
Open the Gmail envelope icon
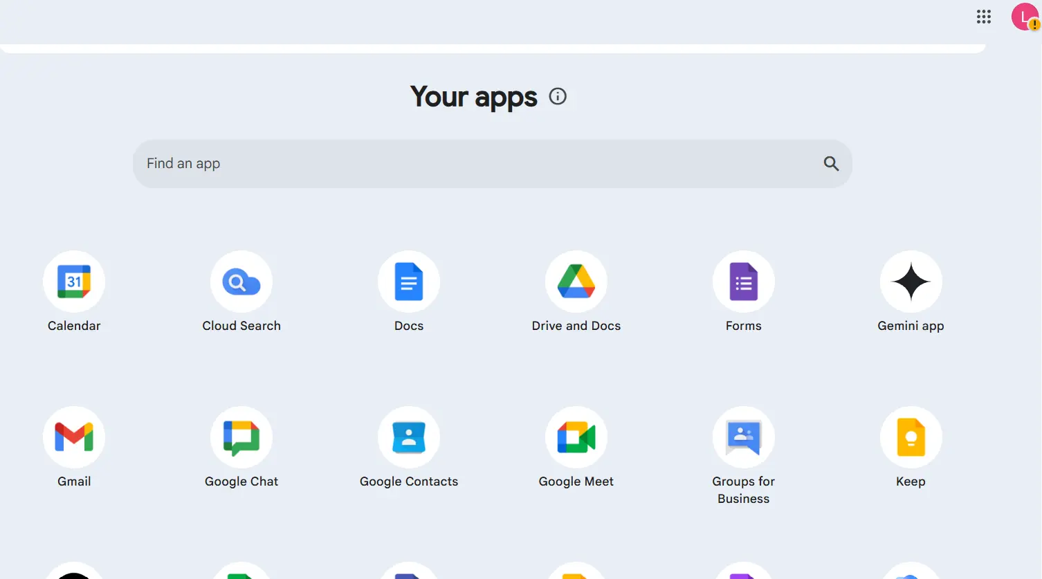74,437
